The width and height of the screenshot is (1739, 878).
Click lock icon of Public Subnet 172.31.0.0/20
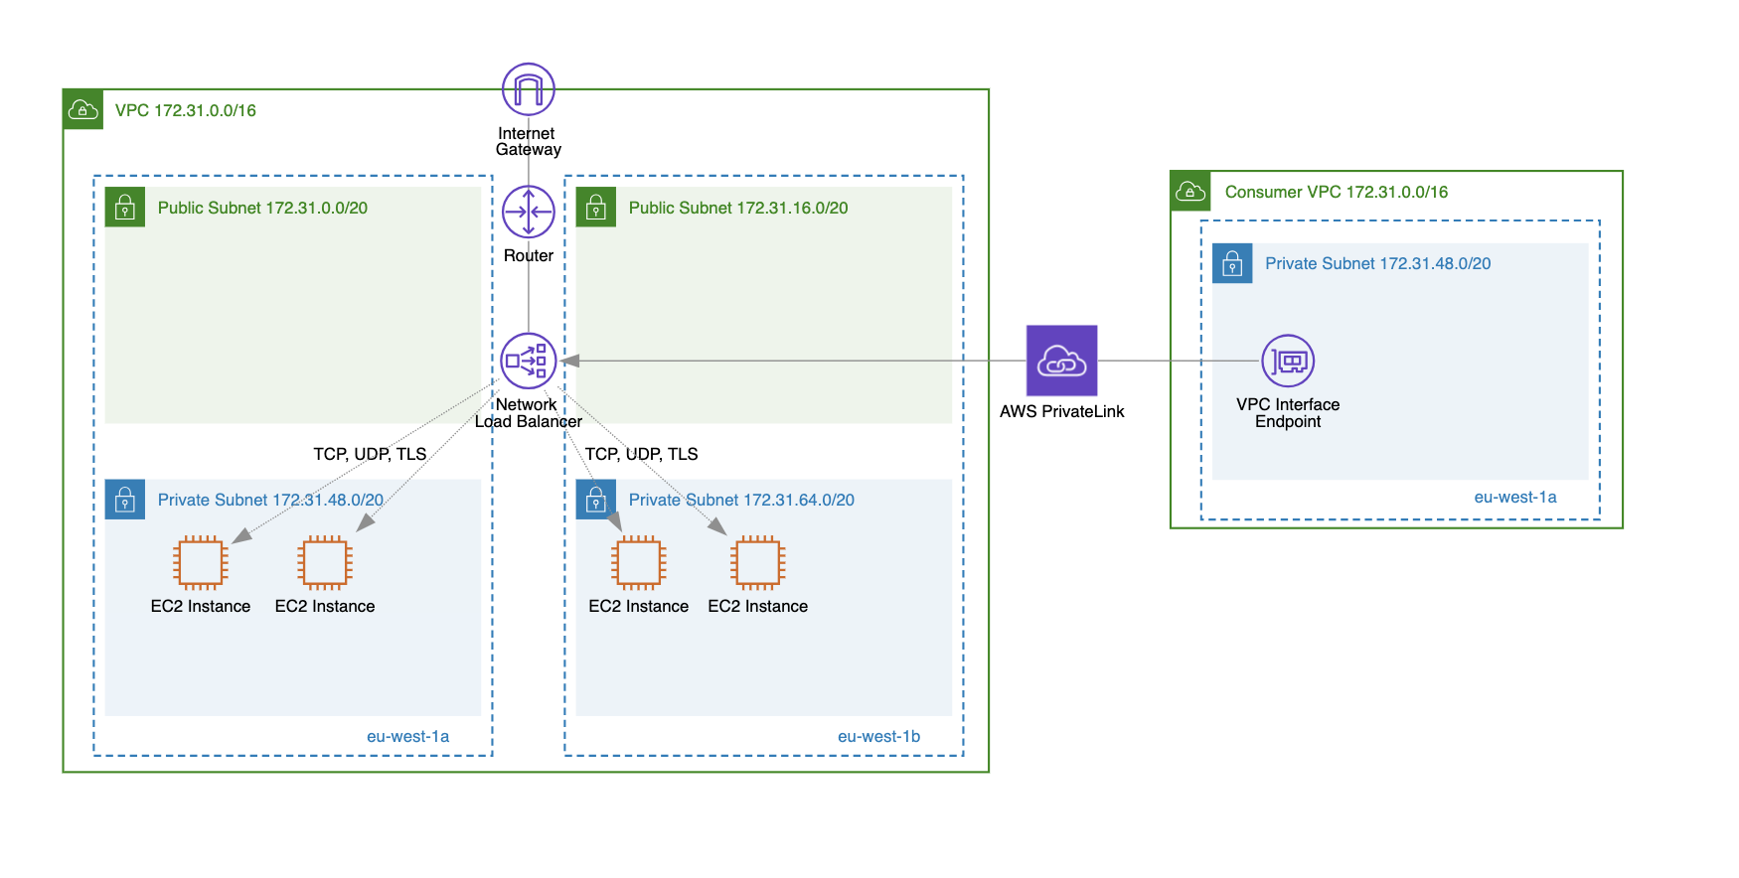125,208
